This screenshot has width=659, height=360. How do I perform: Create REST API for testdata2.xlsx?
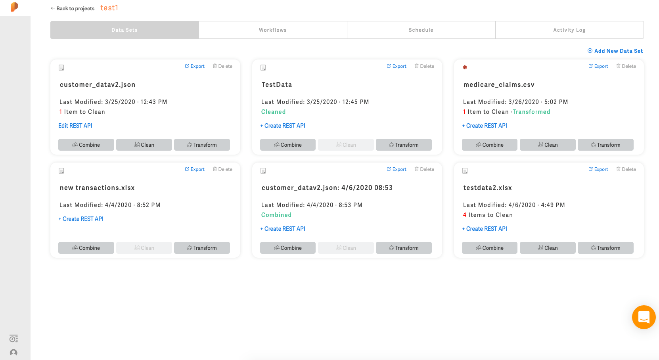coord(485,229)
